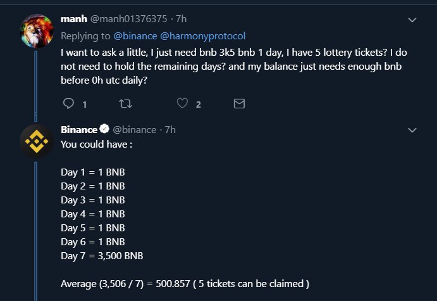Expand the options chevron on Binance's reply
Screen dimensions: 437x301
[412, 130]
